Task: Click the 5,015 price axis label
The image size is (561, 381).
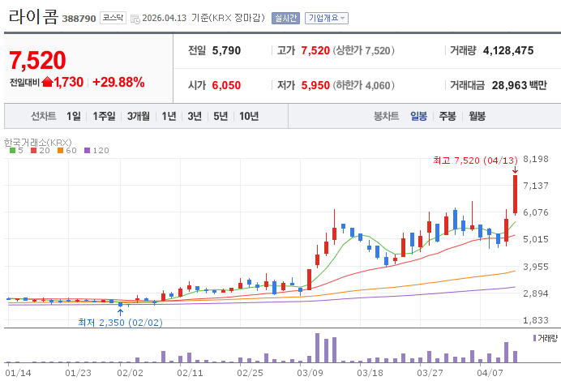Action: [x=536, y=239]
